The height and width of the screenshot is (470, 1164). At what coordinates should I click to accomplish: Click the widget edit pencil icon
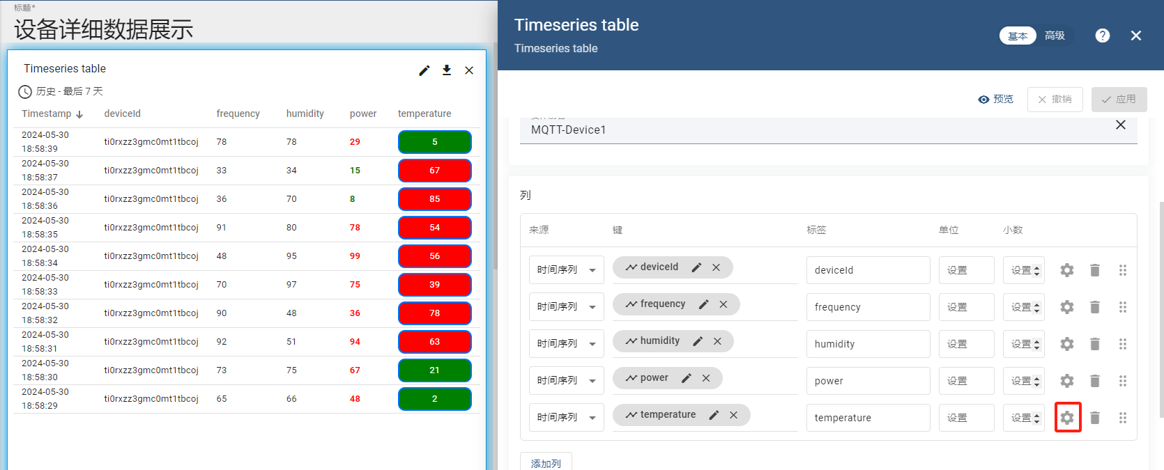(424, 70)
